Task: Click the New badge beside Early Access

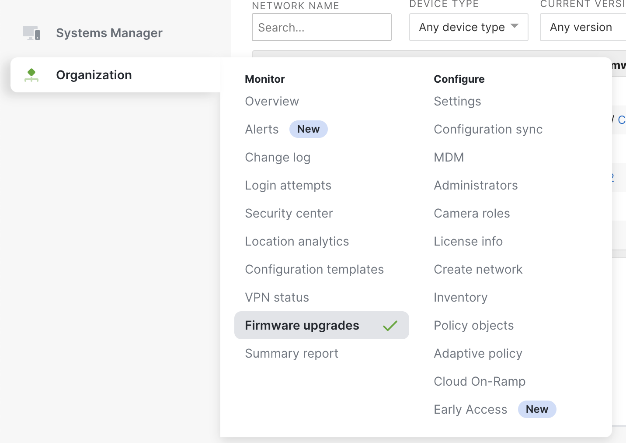Action: (x=537, y=409)
